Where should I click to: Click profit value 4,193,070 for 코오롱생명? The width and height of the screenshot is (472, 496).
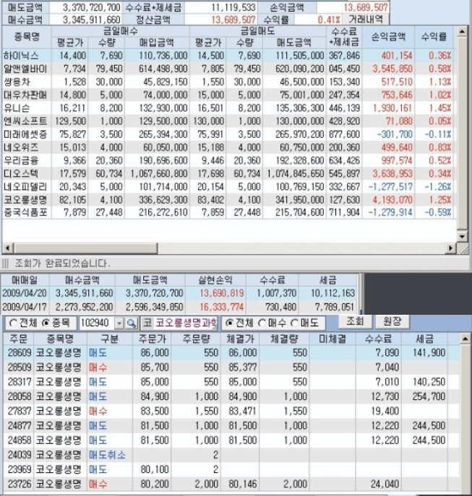tap(392, 200)
